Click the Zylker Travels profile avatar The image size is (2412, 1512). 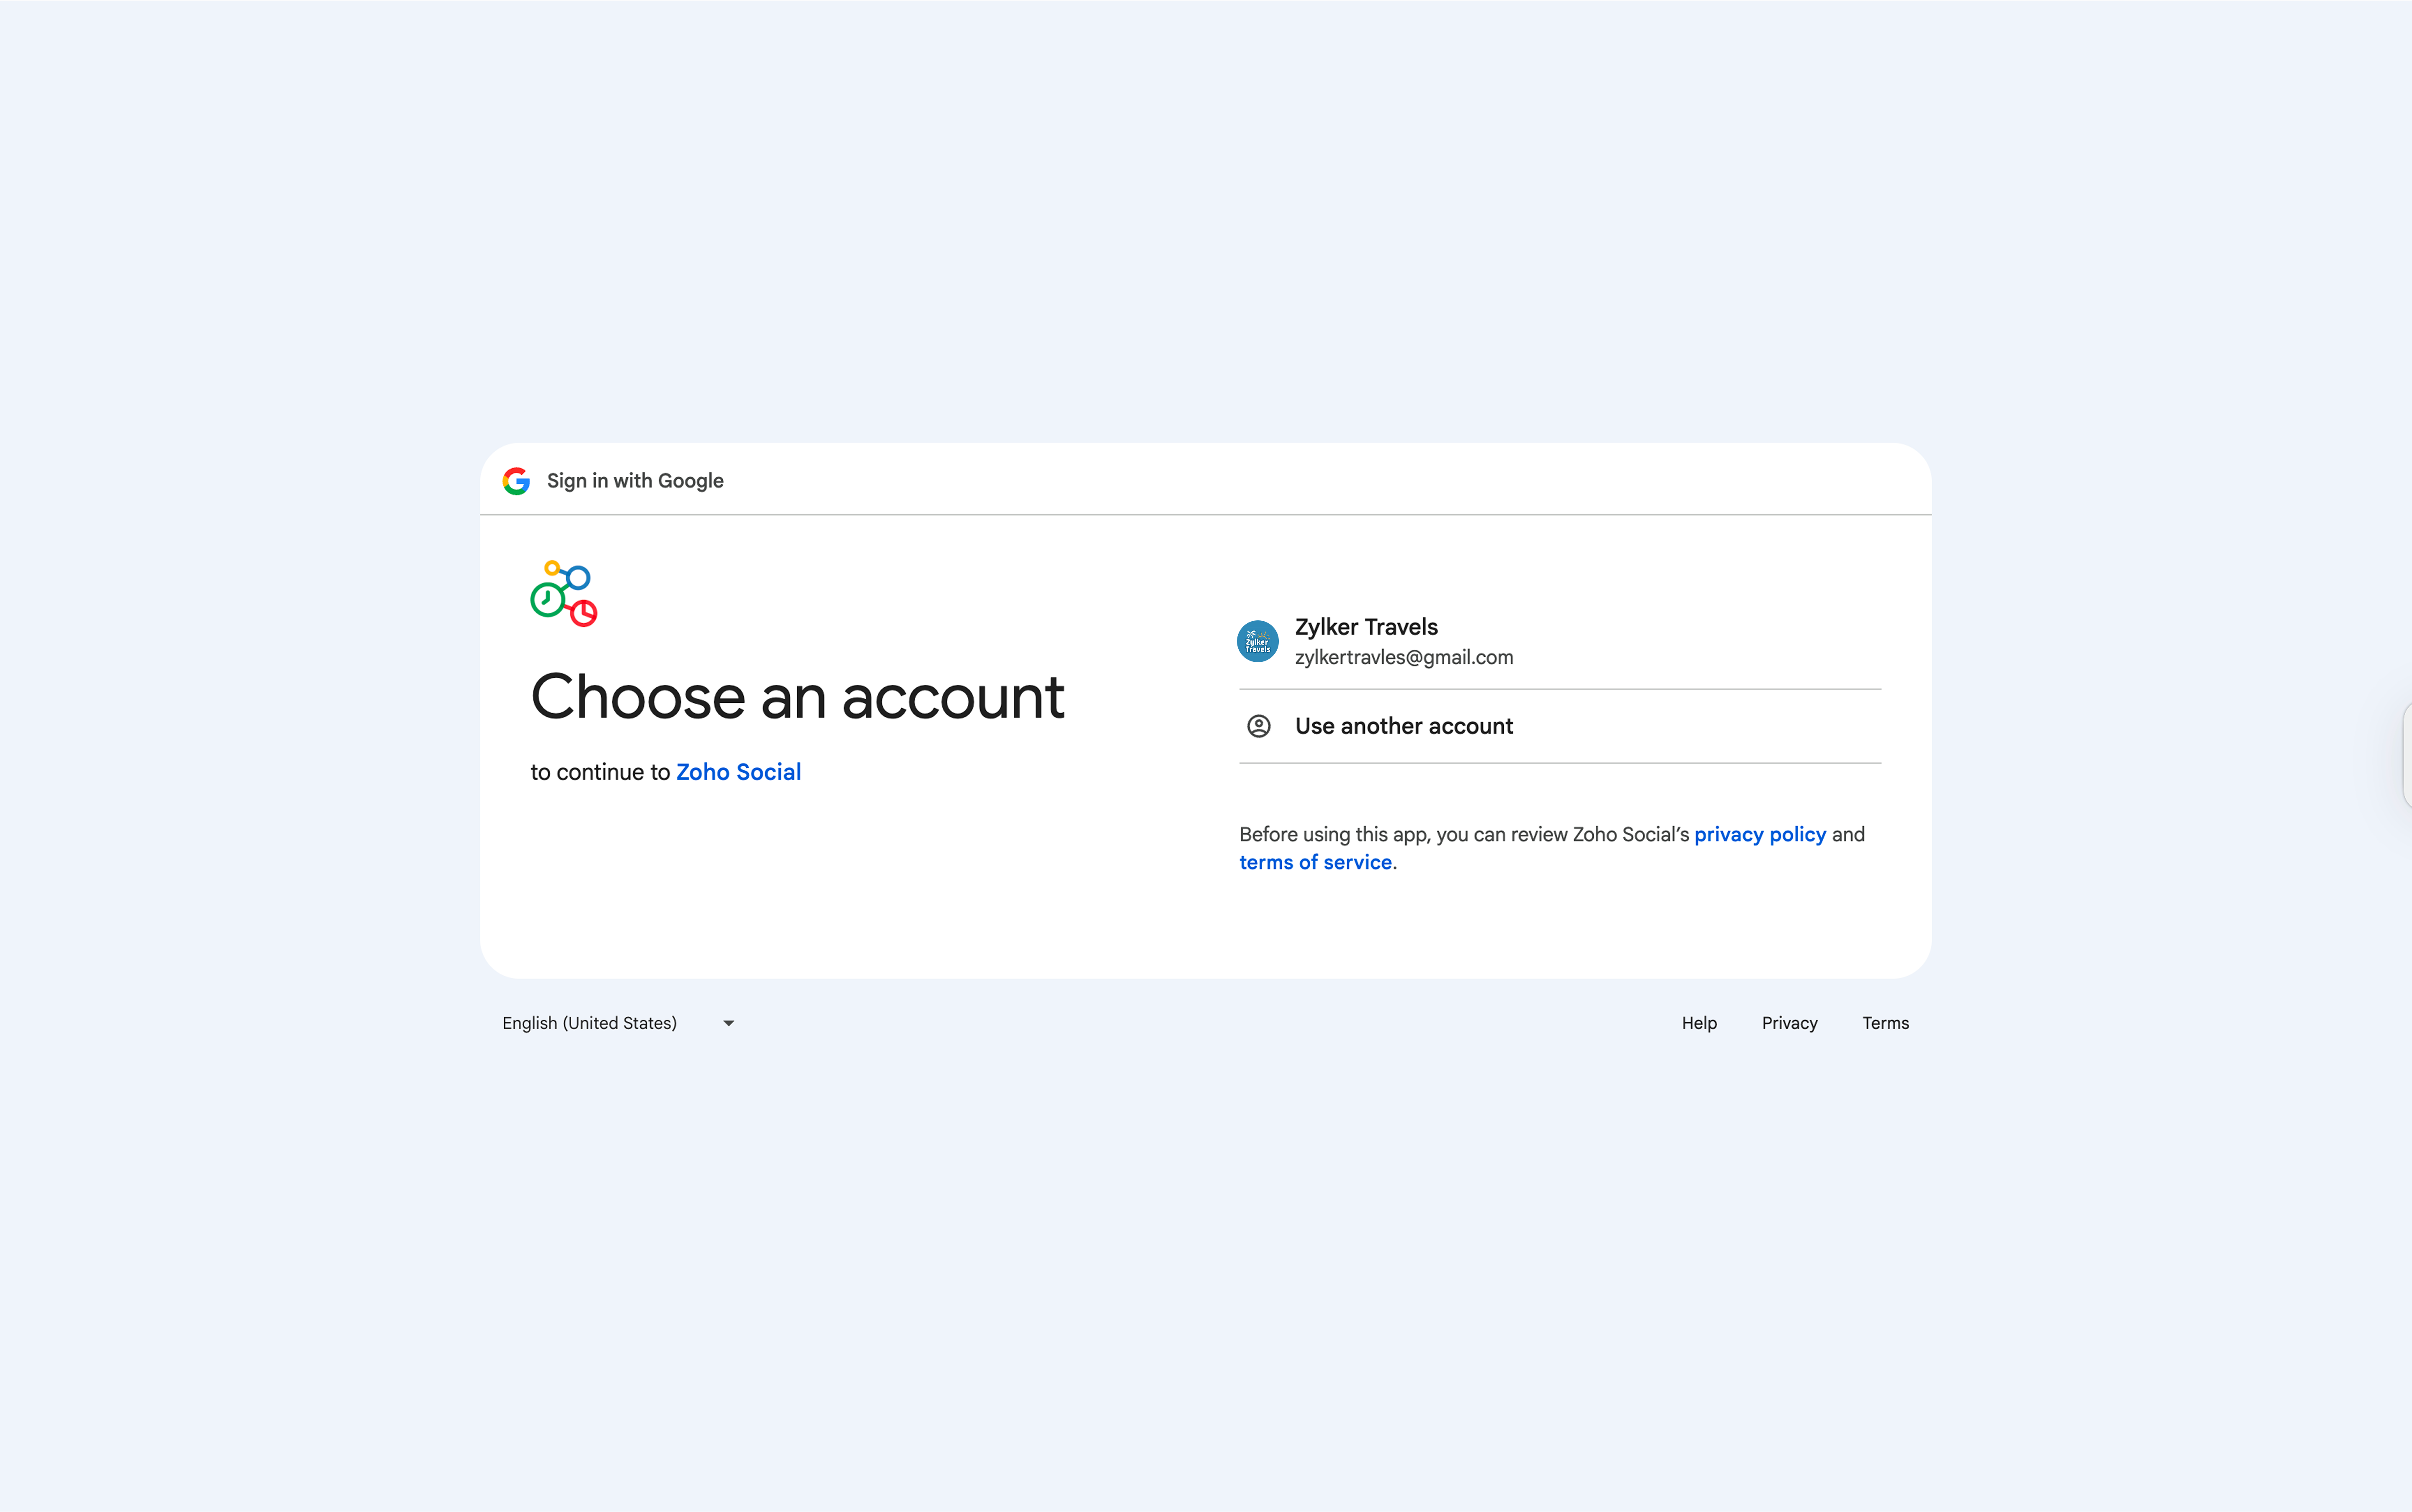coord(1258,641)
